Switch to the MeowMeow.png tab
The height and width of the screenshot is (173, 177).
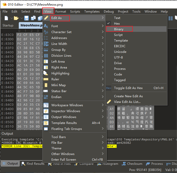coord(31,25)
